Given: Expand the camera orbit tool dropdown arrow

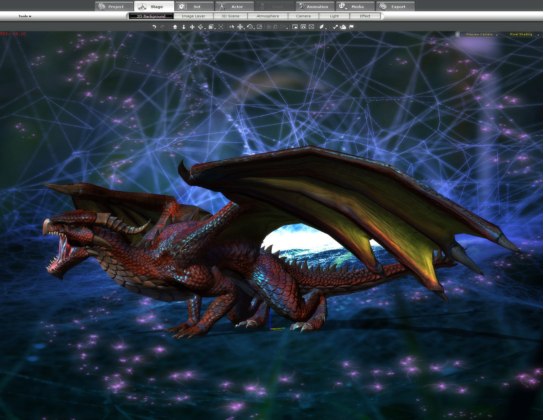Looking at the screenshot, I should [x=205, y=29].
